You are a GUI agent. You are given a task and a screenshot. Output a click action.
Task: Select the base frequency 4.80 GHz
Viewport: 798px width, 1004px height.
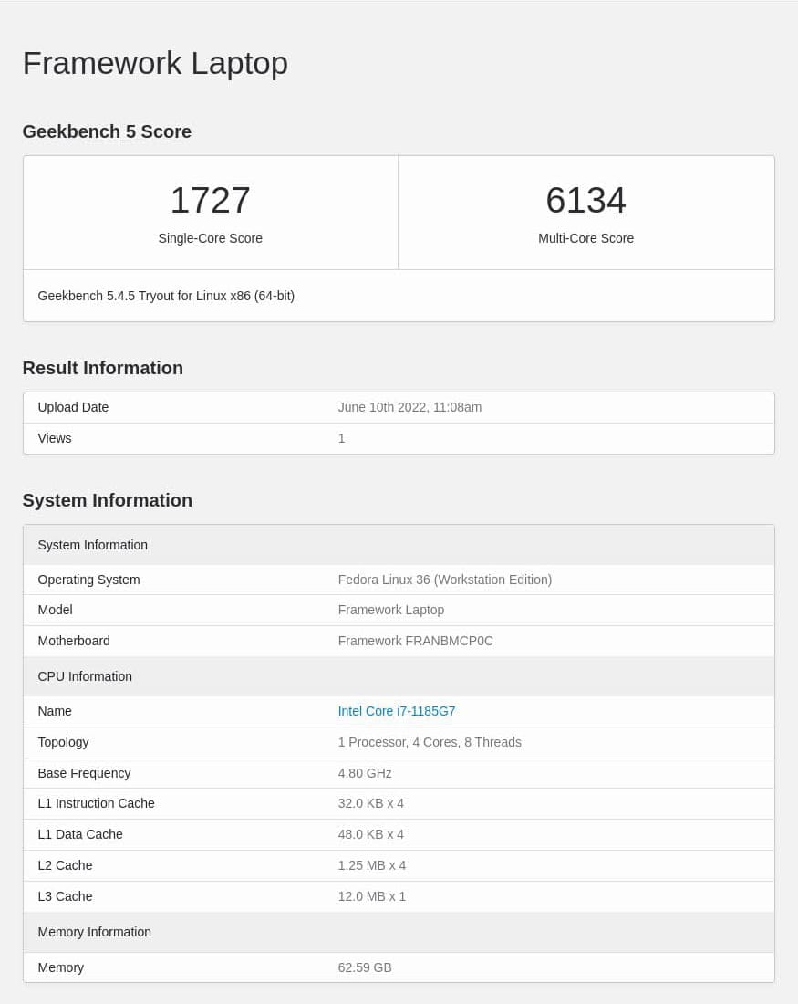click(x=365, y=773)
